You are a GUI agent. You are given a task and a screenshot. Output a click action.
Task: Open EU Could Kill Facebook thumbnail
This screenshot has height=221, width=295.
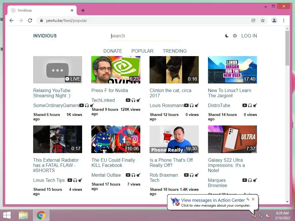[x=116, y=139]
